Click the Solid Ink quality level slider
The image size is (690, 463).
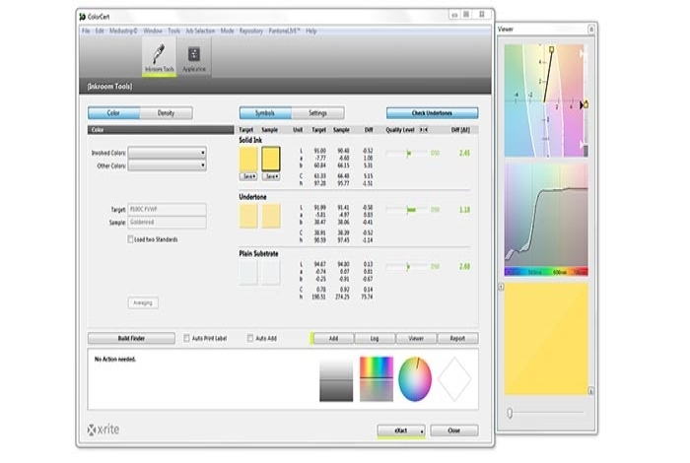click(407, 153)
